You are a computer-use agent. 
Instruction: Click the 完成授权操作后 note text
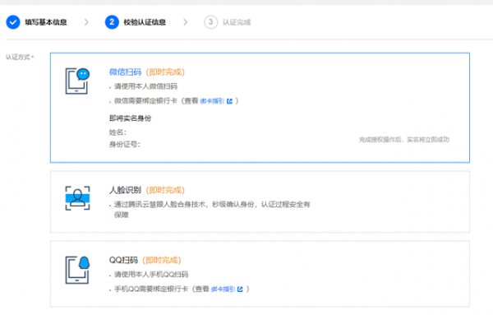[x=404, y=139]
